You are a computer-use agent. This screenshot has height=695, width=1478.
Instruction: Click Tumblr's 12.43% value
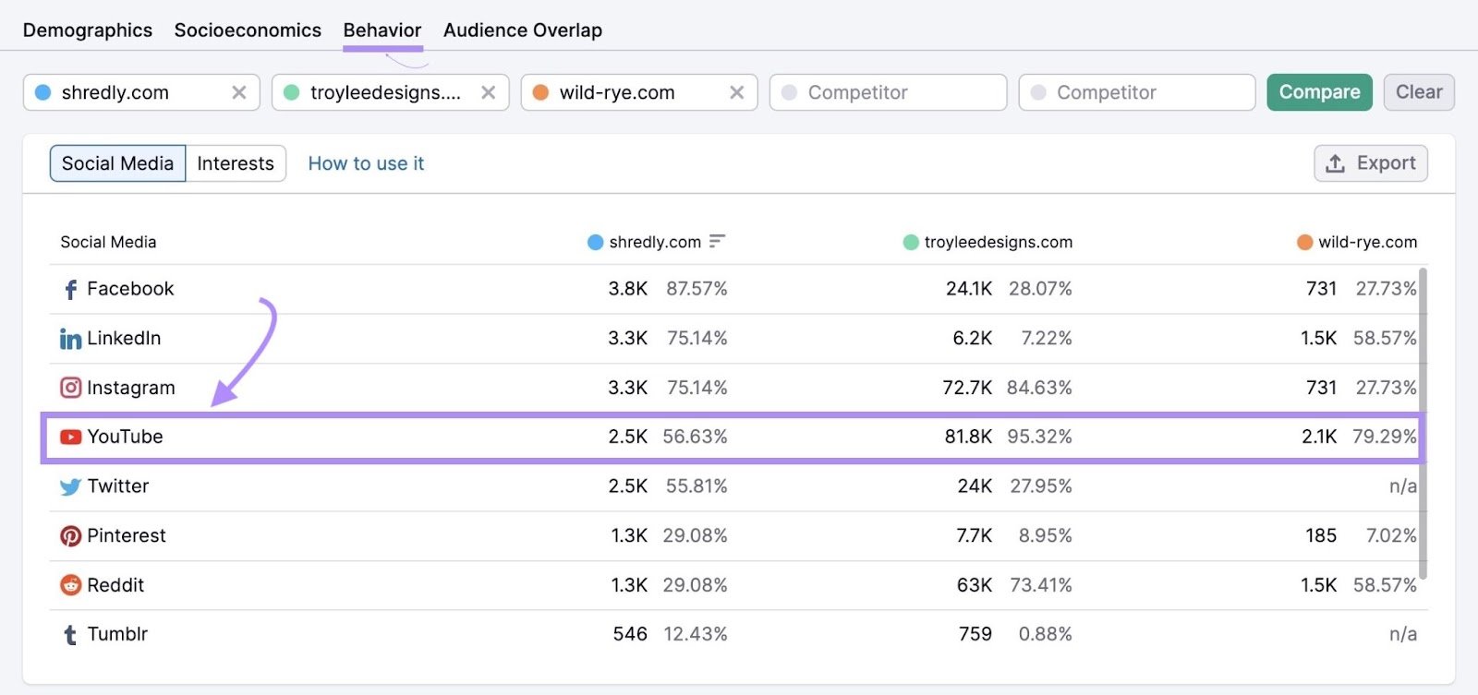(696, 634)
